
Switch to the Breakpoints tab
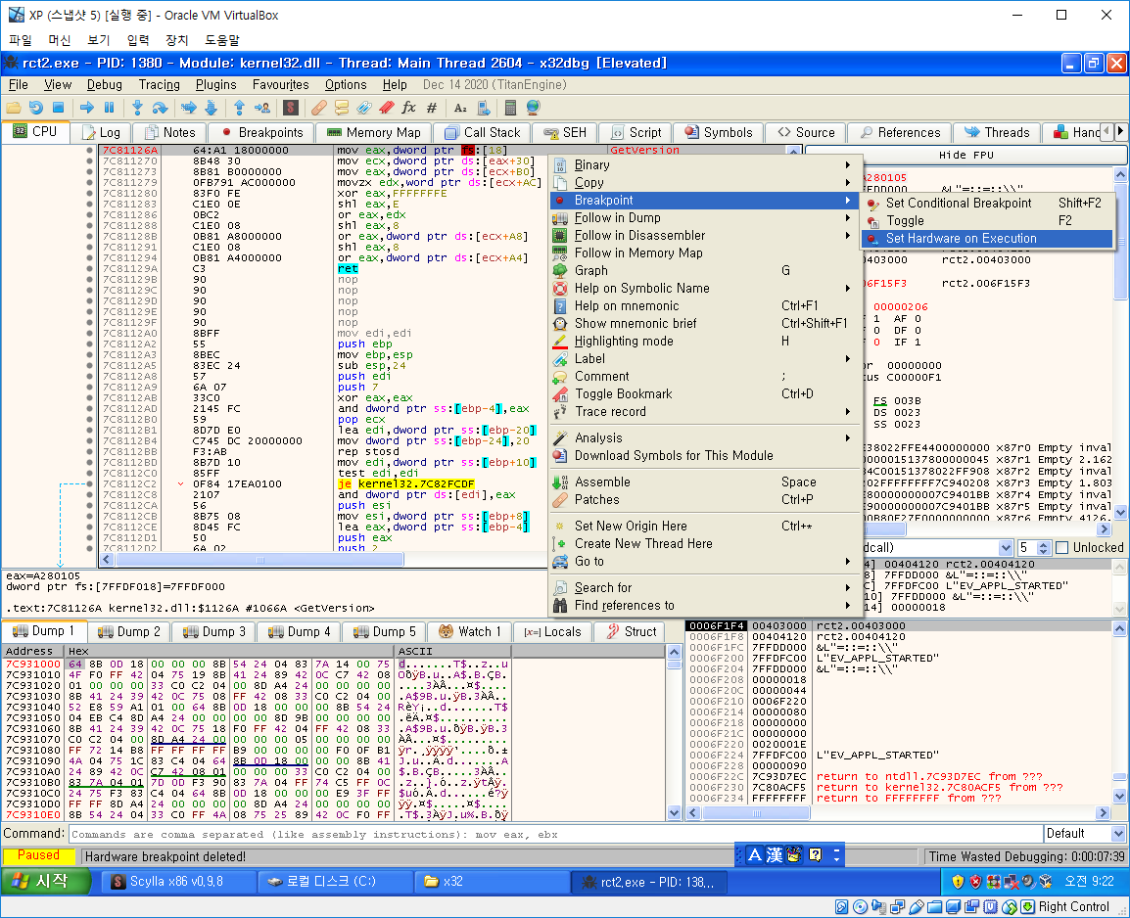click(x=260, y=132)
